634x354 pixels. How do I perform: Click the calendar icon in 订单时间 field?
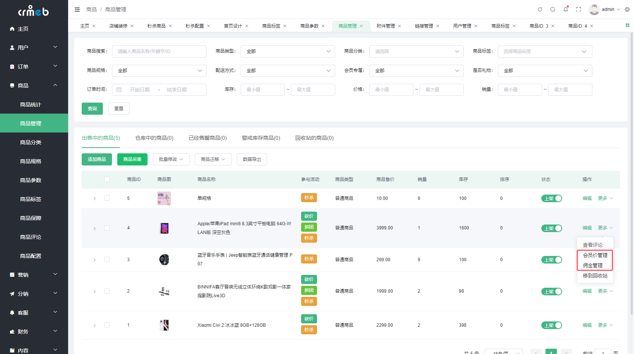pos(119,90)
